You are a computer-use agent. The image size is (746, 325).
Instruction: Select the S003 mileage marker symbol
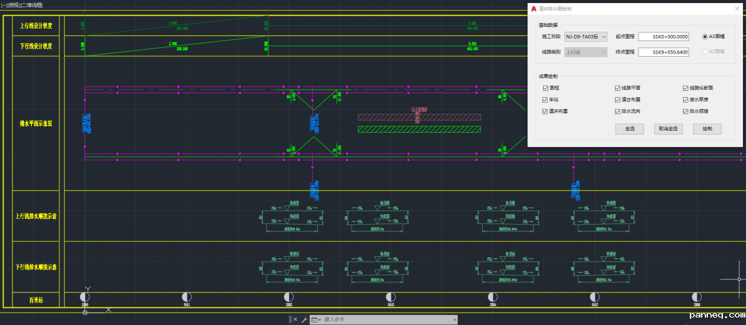tap(391, 297)
